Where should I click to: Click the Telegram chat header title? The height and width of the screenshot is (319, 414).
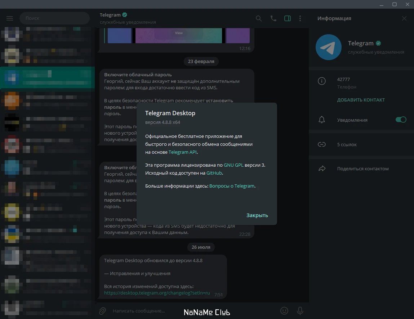pos(110,15)
